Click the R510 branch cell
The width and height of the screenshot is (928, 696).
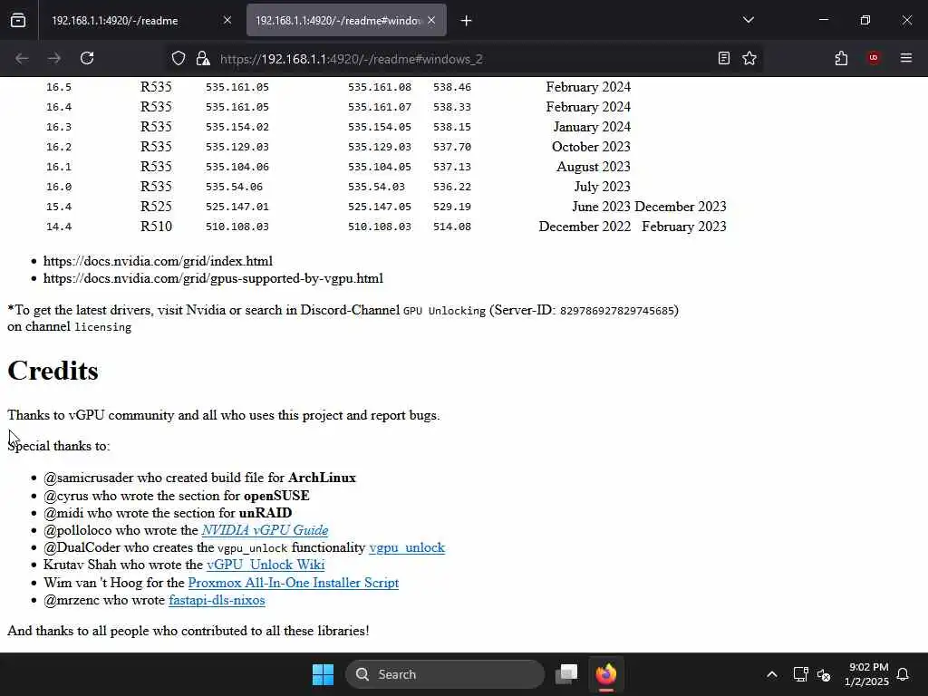156,227
